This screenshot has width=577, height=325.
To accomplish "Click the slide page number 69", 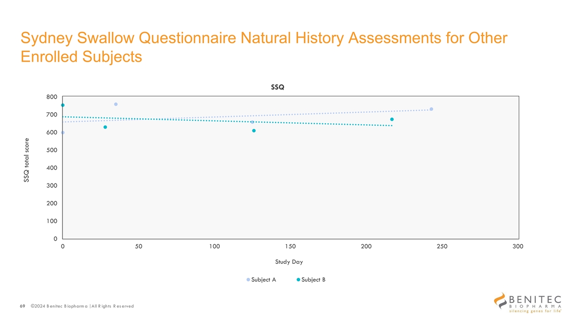I will (23, 306).
